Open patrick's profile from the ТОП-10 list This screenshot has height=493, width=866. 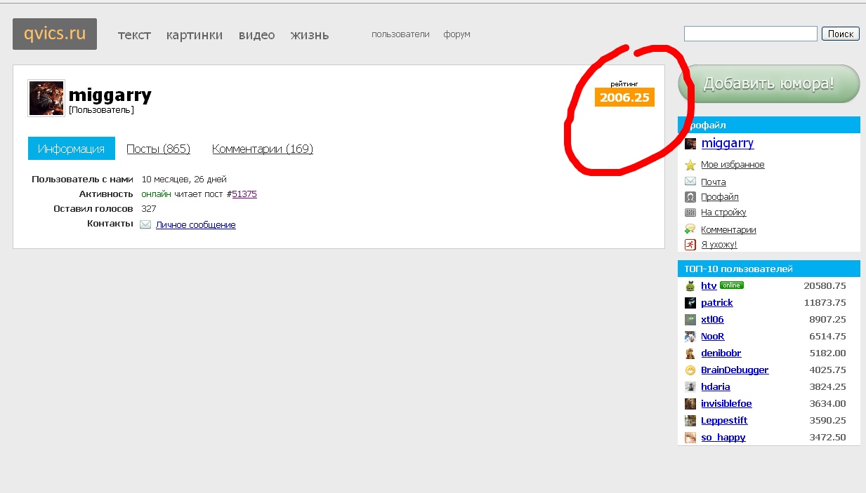pyautogui.click(x=716, y=303)
